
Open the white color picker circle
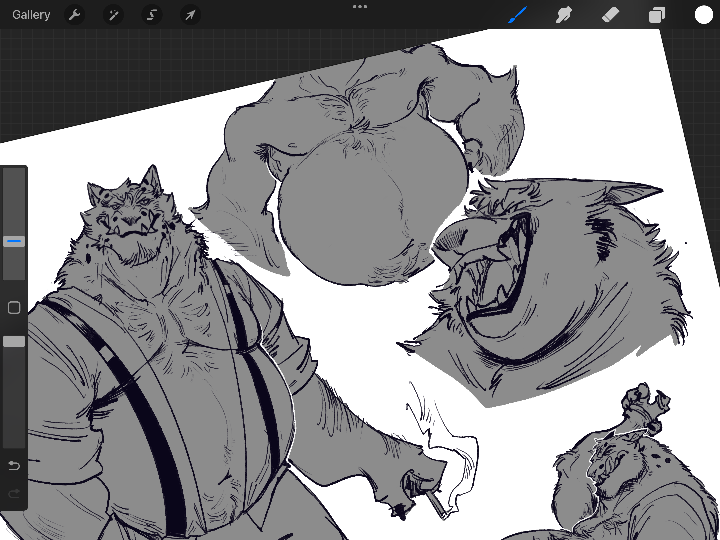pos(704,15)
